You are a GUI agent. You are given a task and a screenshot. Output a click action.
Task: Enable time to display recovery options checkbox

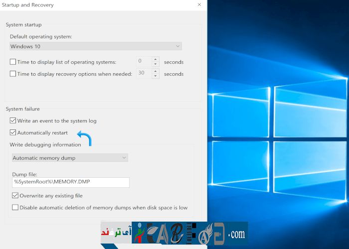point(13,74)
